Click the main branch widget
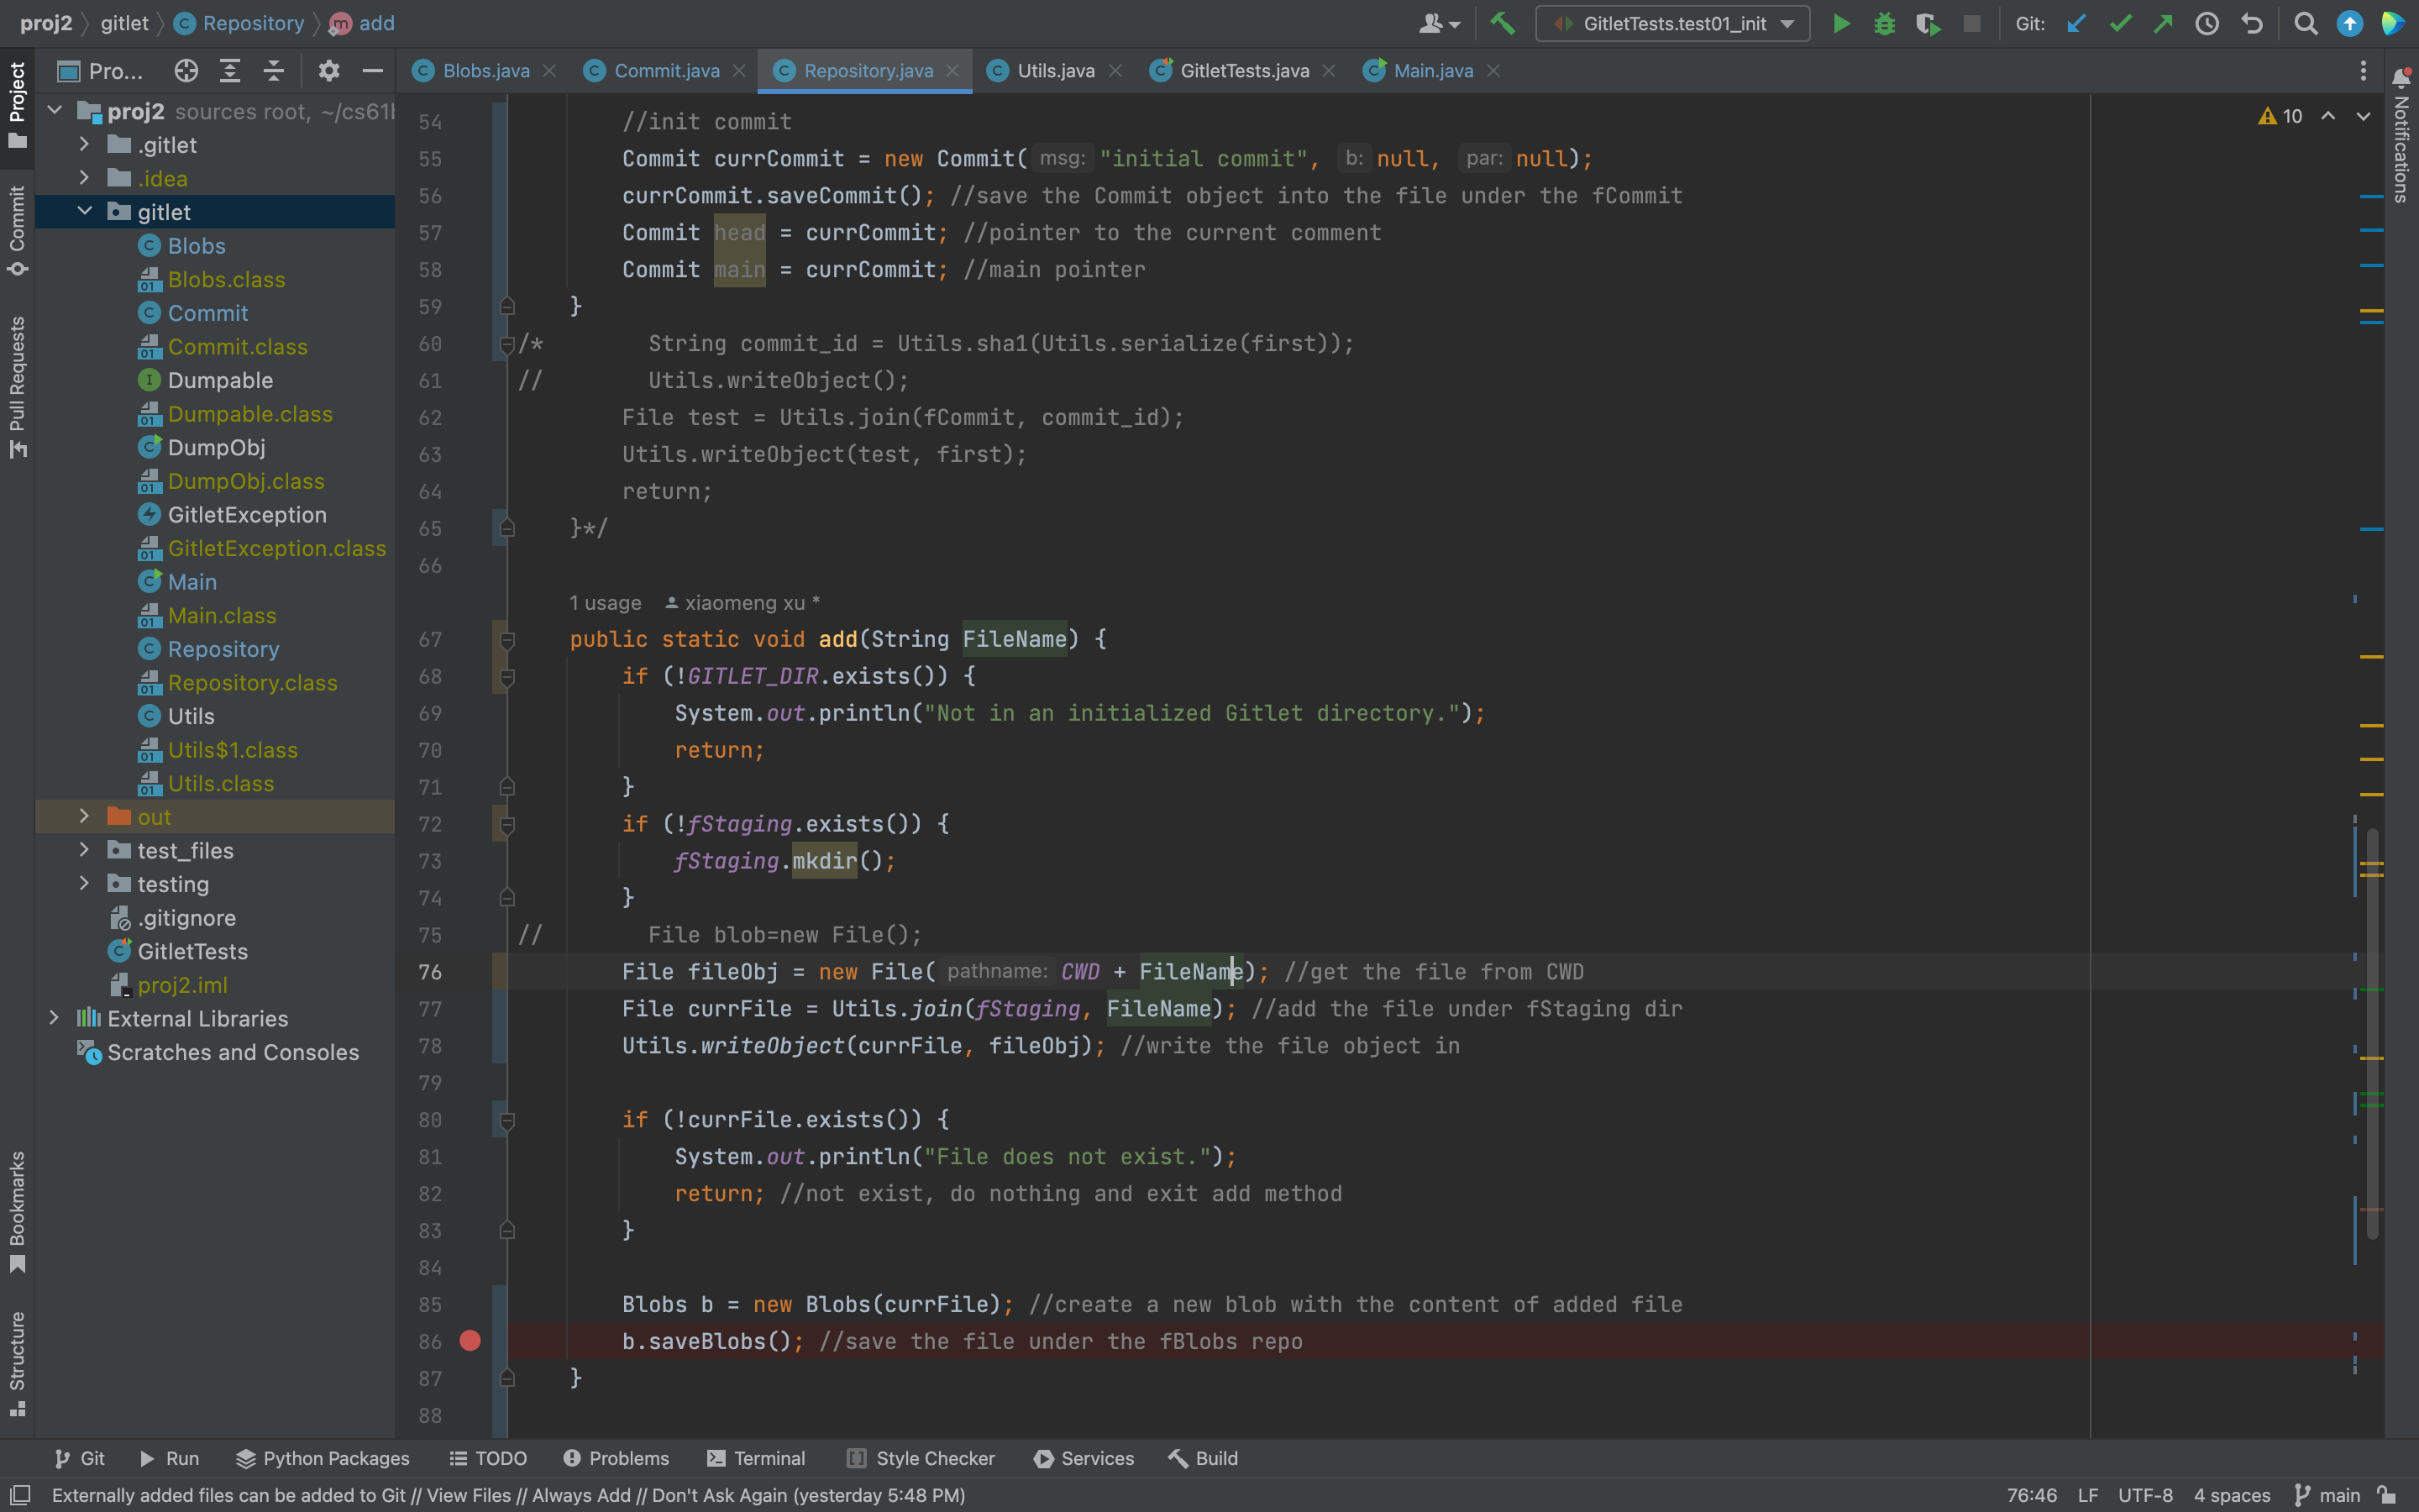2419x1512 pixels. pyautogui.click(x=2327, y=1495)
